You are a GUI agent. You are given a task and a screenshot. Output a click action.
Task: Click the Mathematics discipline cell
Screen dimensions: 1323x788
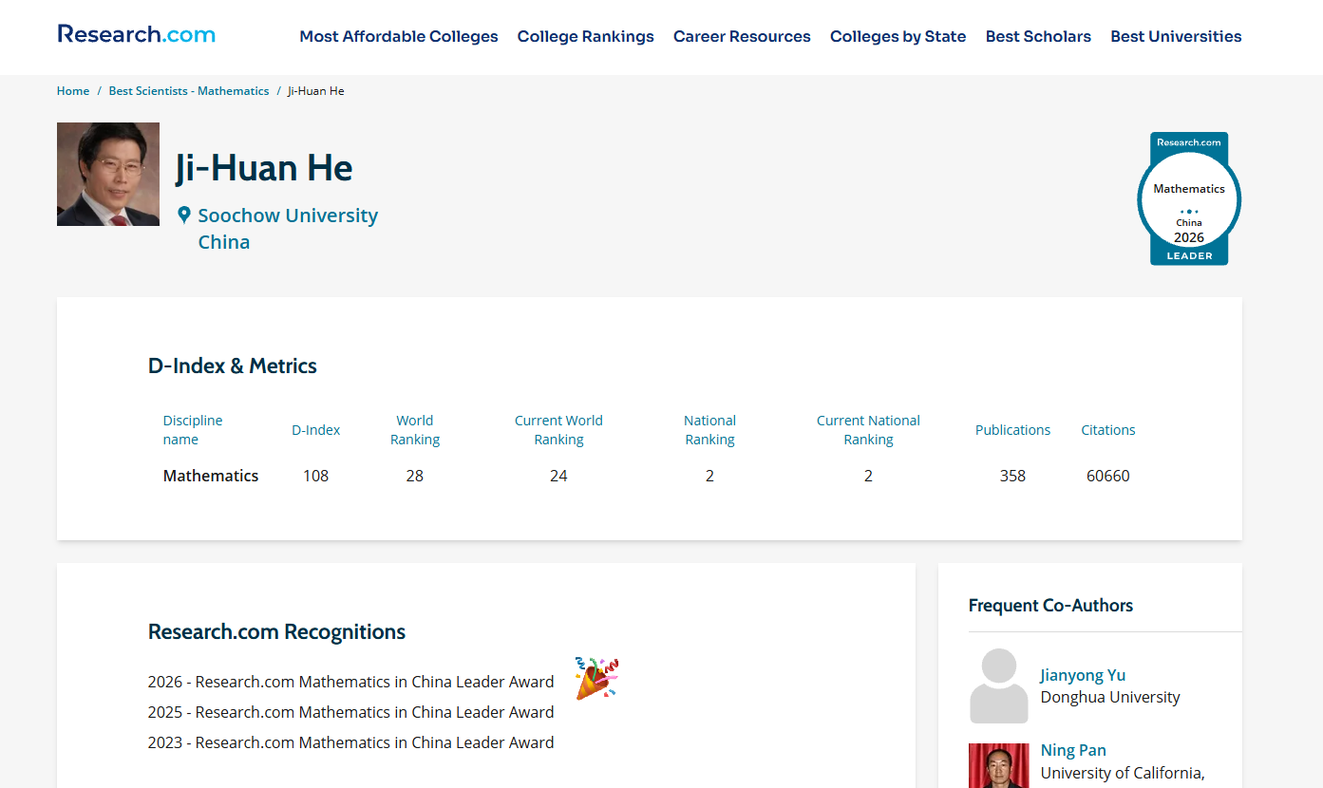coord(211,476)
